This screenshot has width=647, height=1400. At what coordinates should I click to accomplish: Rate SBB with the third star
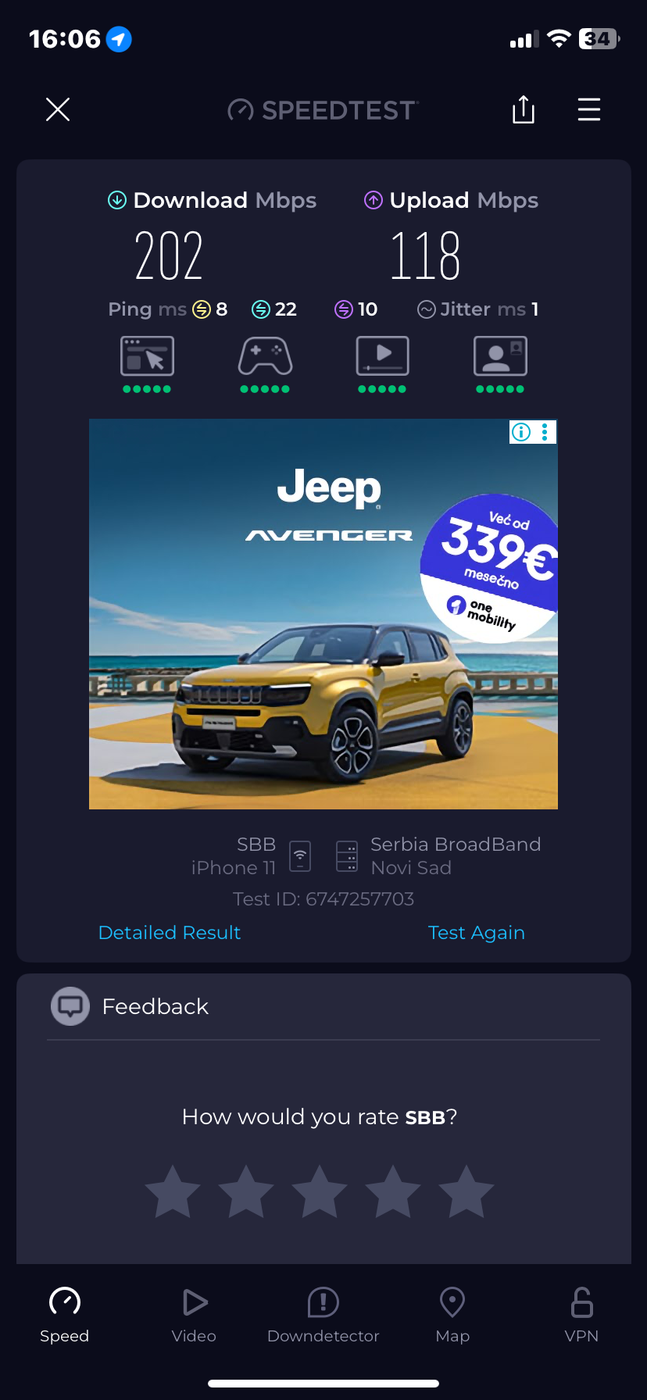pyautogui.click(x=320, y=1192)
